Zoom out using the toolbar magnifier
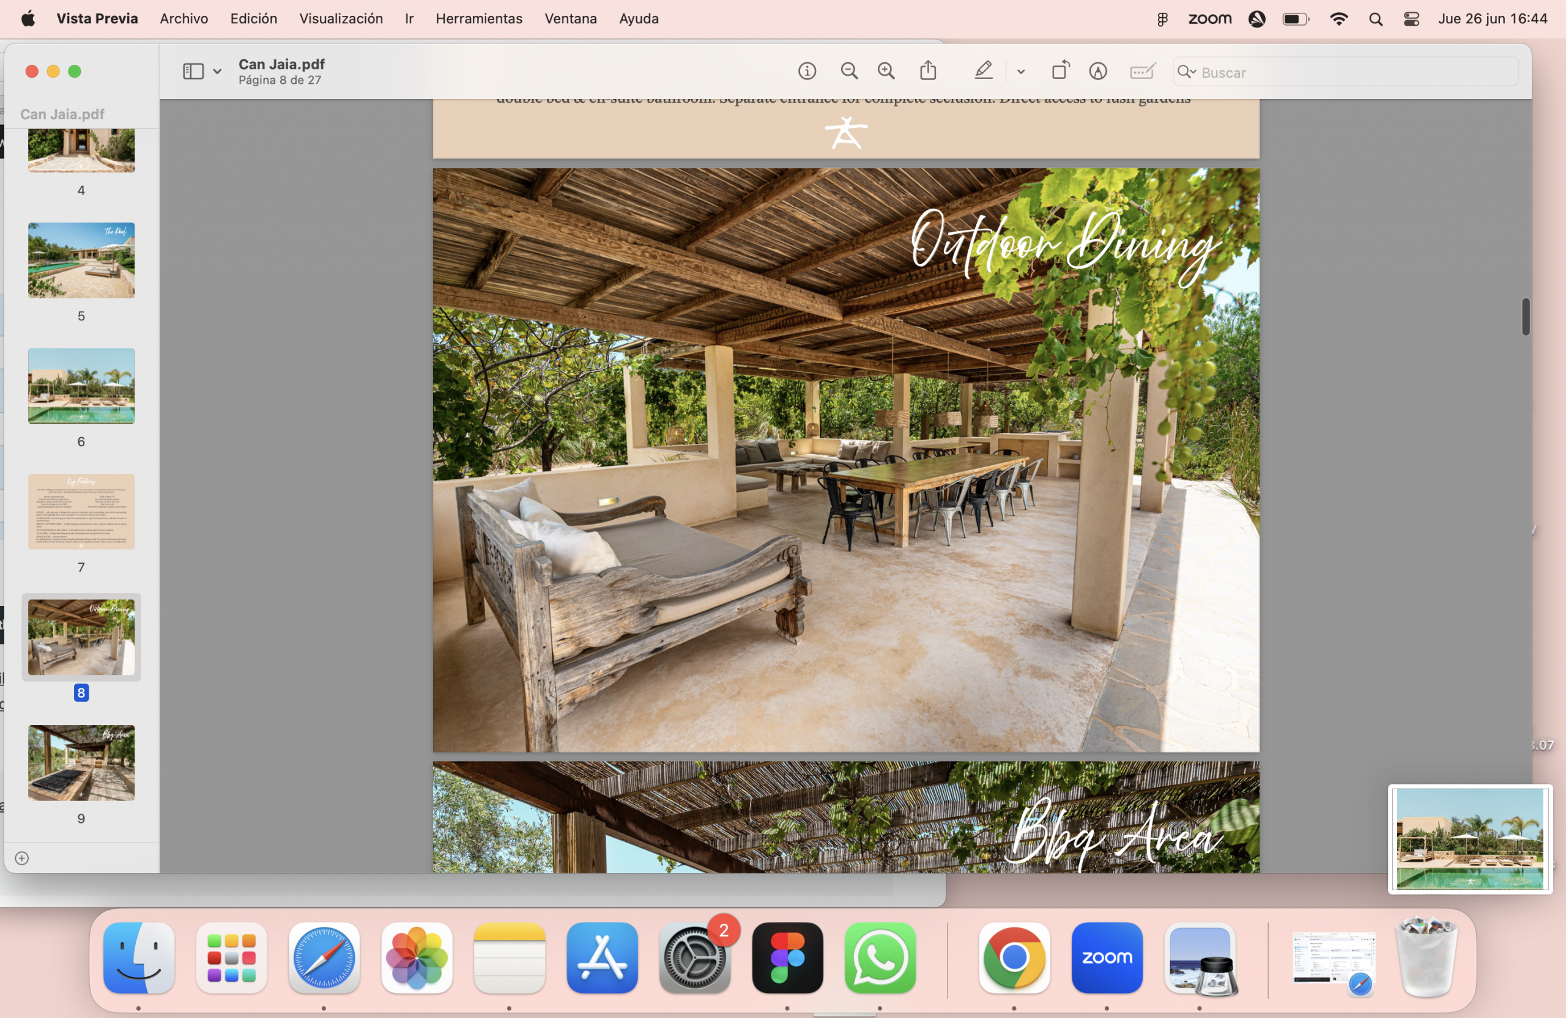The height and width of the screenshot is (1018, 1566). [x=849, y=71]
